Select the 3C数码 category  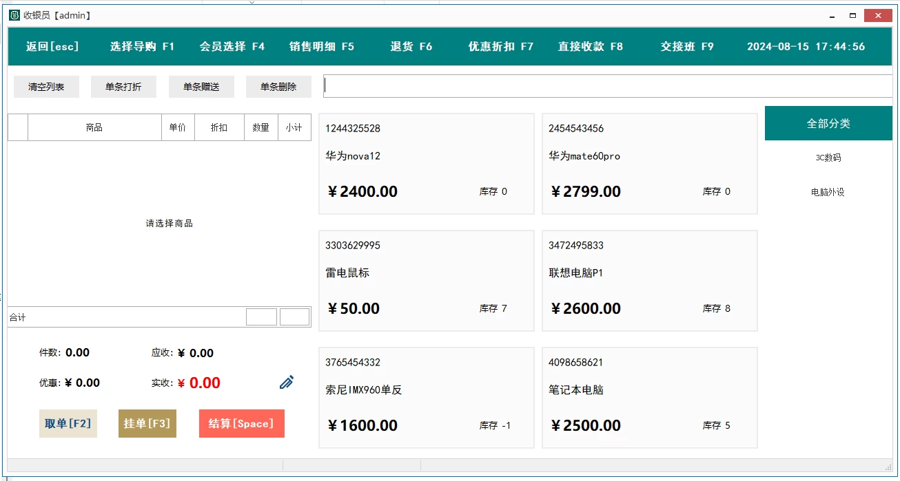pos(828,158)
